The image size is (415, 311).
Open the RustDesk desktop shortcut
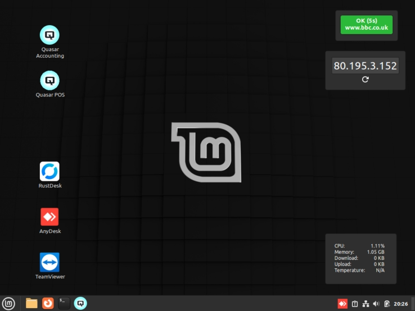(50, 171)
